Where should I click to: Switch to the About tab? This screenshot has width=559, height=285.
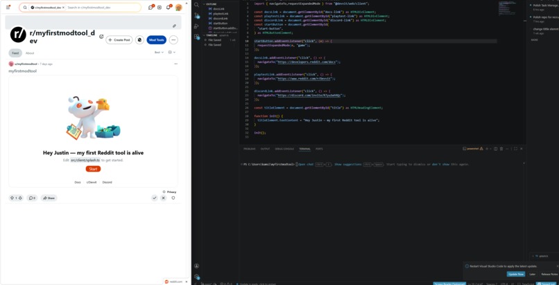[x=30, y=53]
